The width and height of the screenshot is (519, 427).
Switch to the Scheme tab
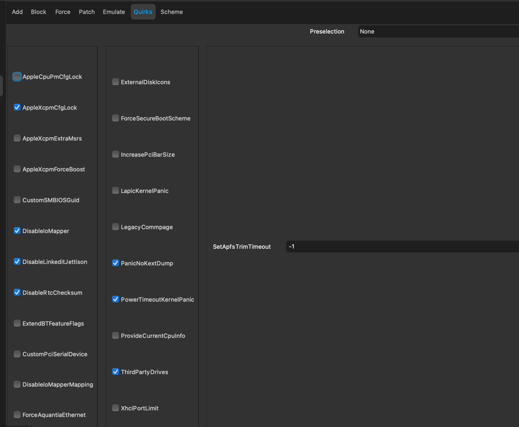click(172, 12)
